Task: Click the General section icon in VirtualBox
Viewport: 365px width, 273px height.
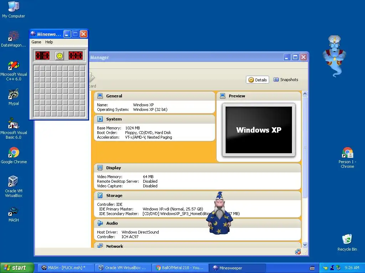Action: 100,96
